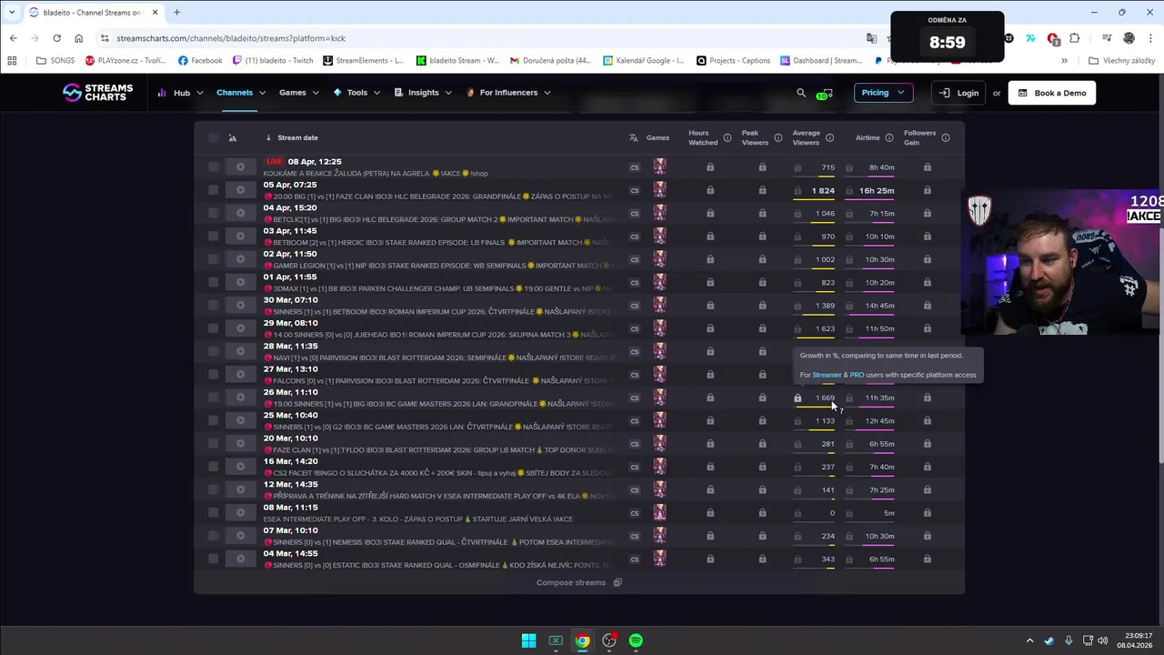Open Windows Start menu
The width and height of the screenshot is (1164, 655).
point(528,640)
